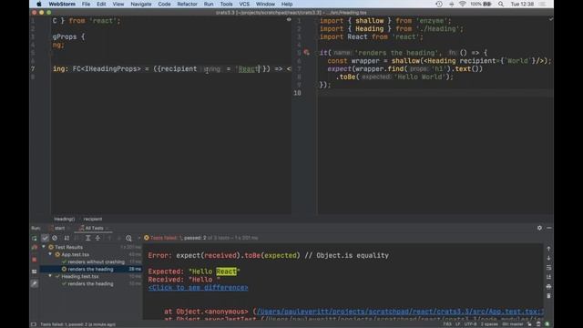583x328 pixels.
Task: Click the run test gutter icon beside it()
Action: 306,53
